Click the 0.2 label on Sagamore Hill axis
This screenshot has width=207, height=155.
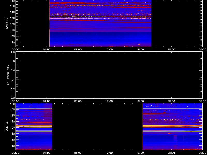pos(13,89)
